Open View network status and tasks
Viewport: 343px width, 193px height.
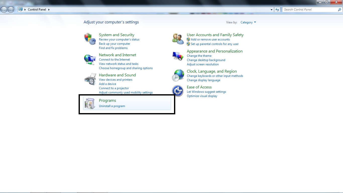pos(119,64)
